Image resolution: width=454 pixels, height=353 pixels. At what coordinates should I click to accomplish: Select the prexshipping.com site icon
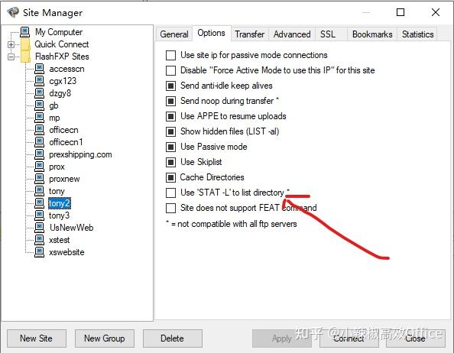[40, 154]
